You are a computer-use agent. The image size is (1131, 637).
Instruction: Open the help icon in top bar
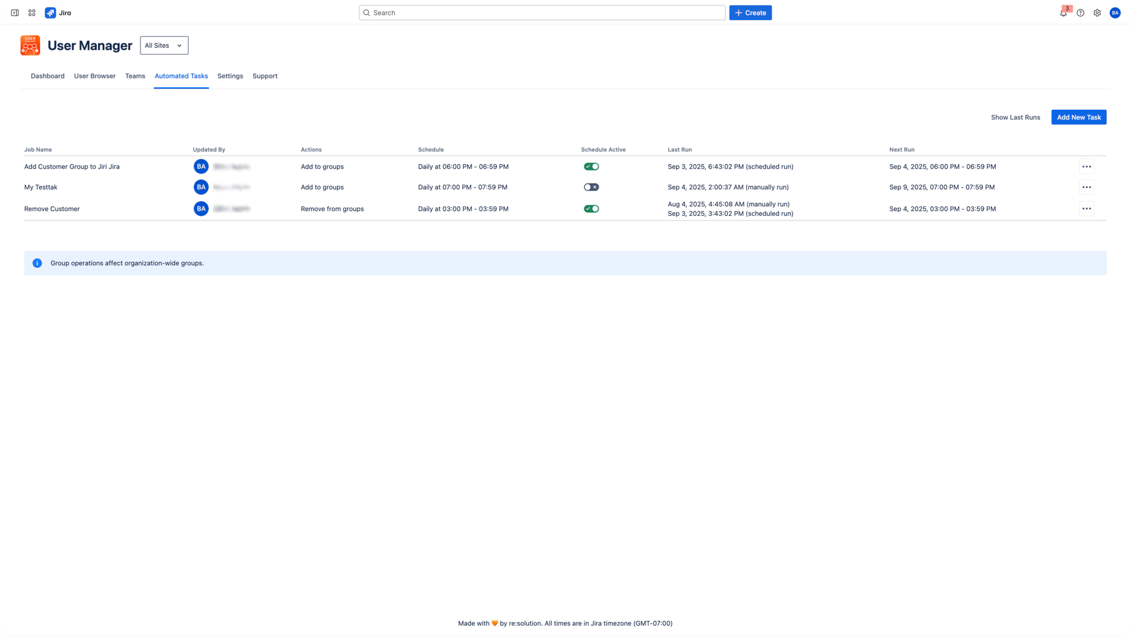tap(1080, 12)
